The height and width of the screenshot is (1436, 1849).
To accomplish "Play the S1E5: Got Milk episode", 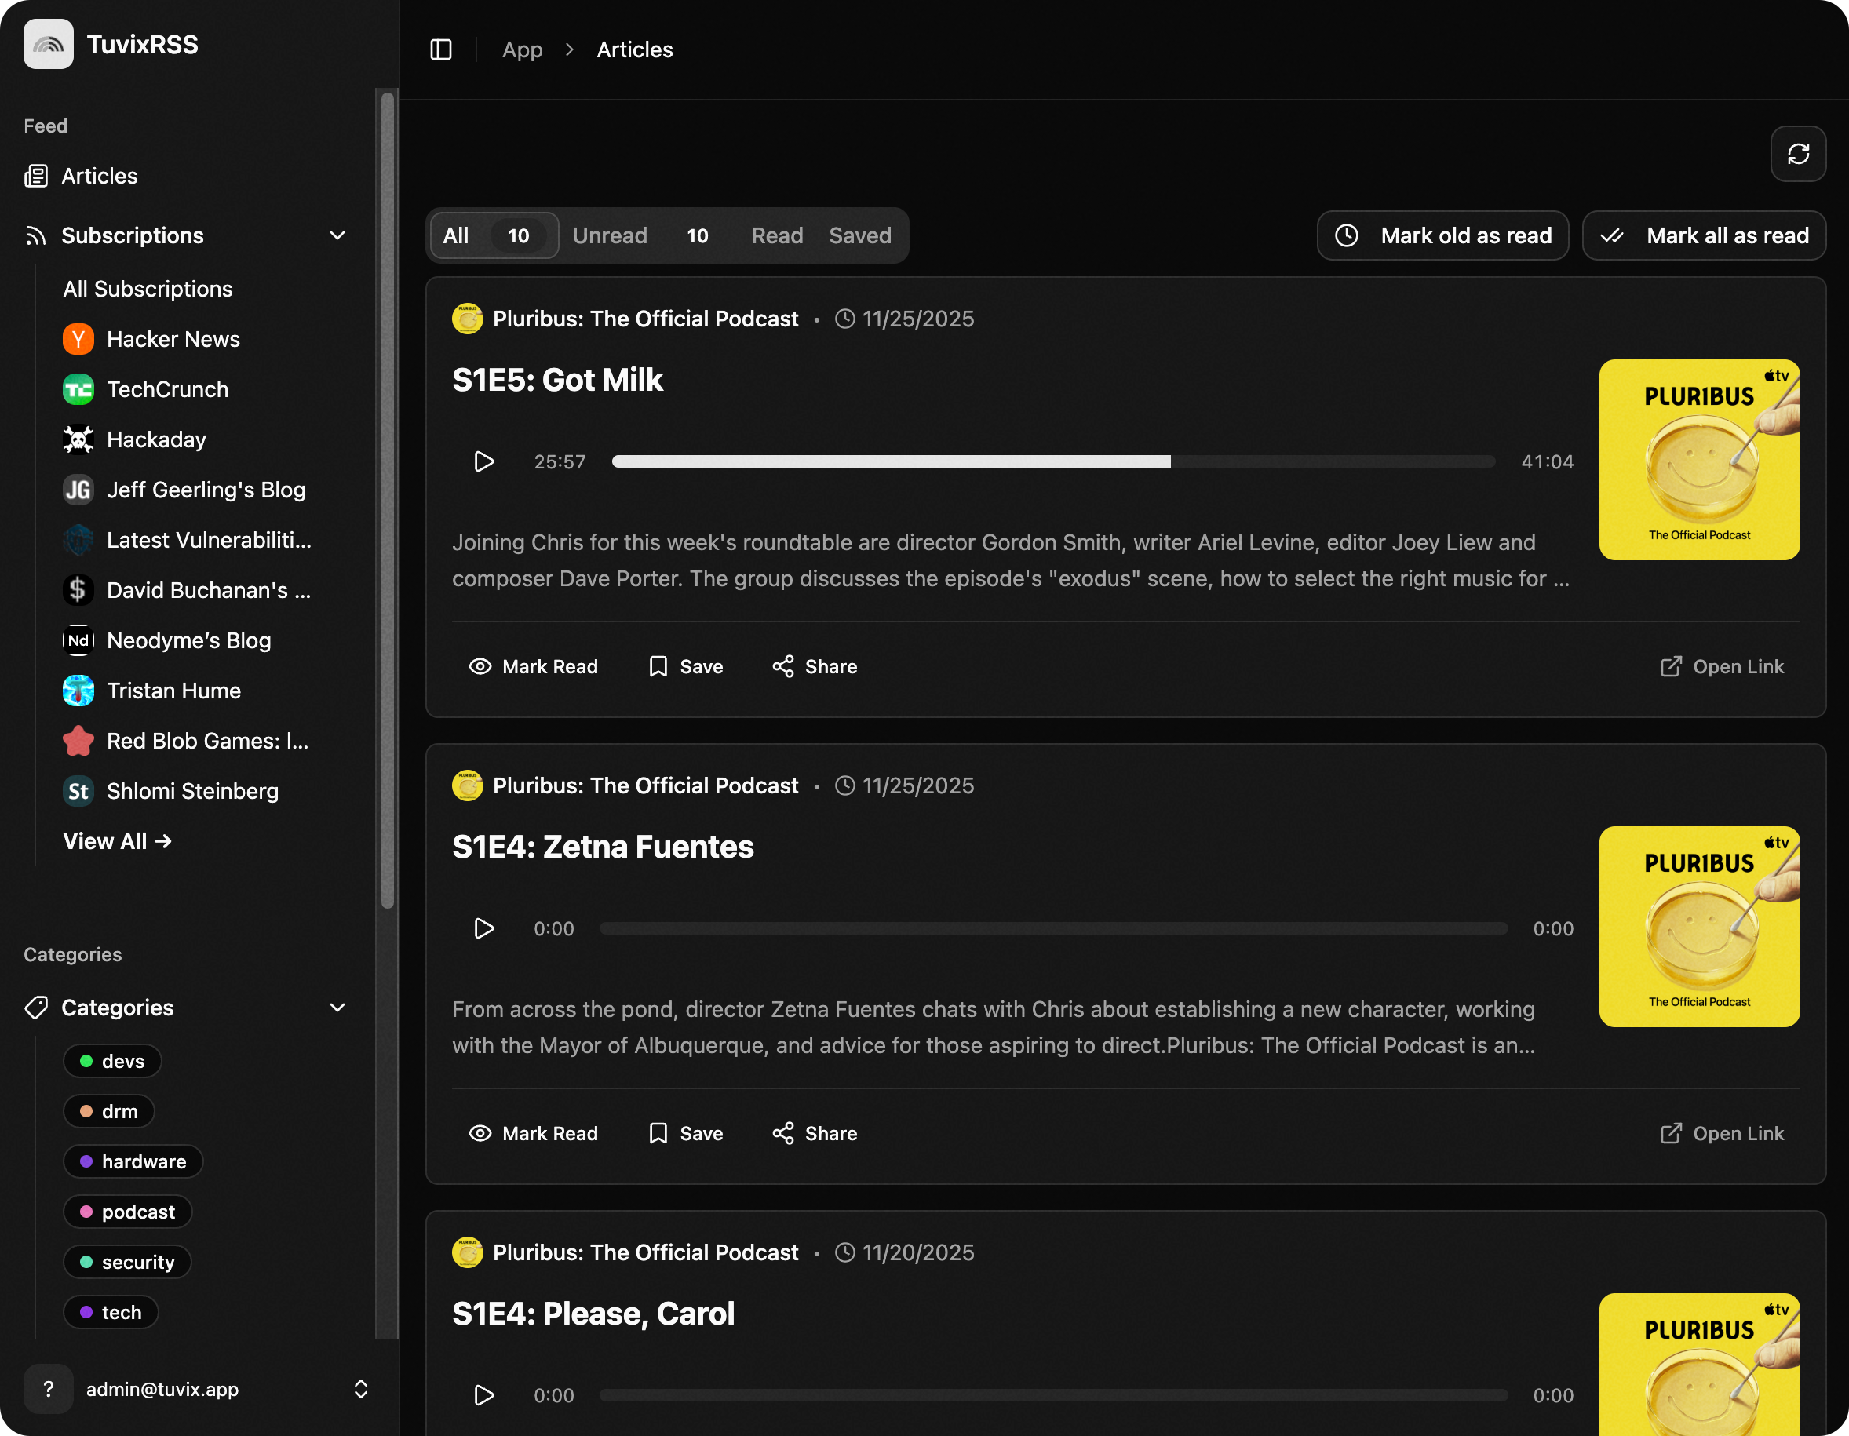I will tap(483, 461).
